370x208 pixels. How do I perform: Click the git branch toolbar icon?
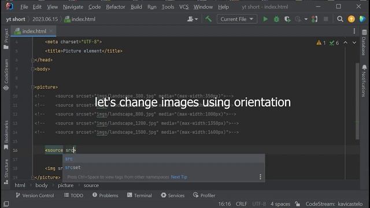pos(314,19)
